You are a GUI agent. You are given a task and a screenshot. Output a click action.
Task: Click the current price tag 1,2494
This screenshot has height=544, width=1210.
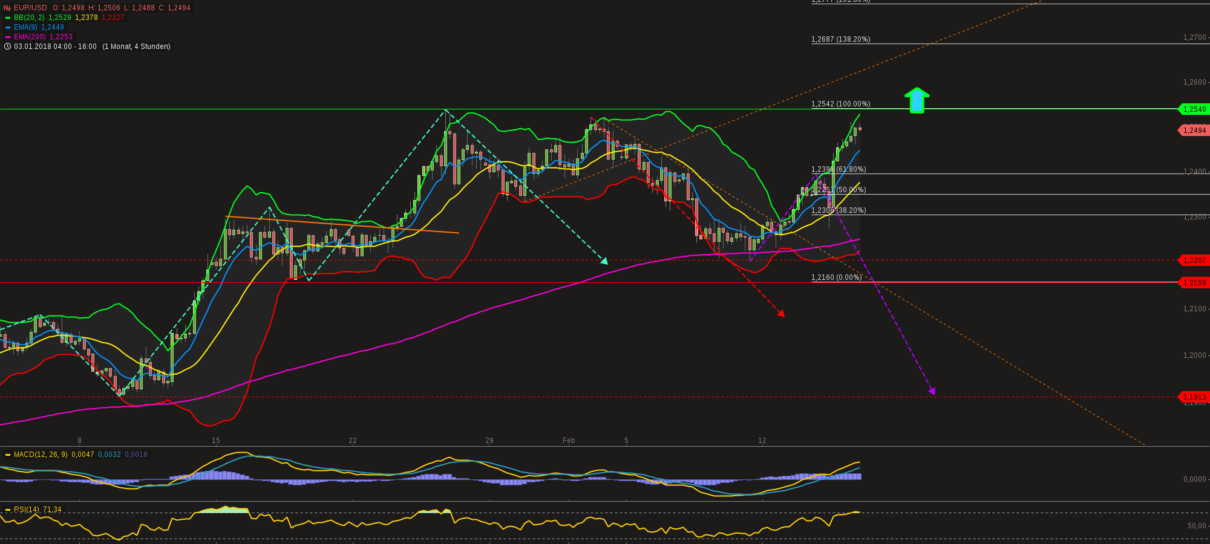pos(1193,130)
